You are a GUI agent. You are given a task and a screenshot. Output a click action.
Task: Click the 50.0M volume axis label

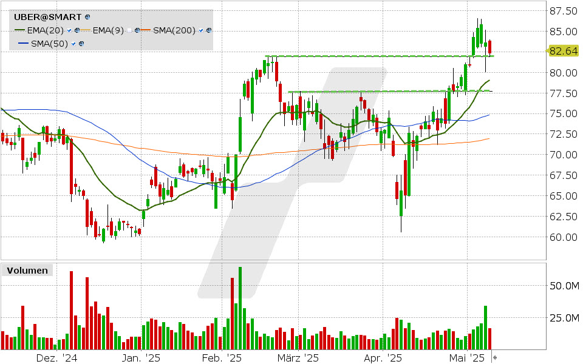click(x=564, y=286)
